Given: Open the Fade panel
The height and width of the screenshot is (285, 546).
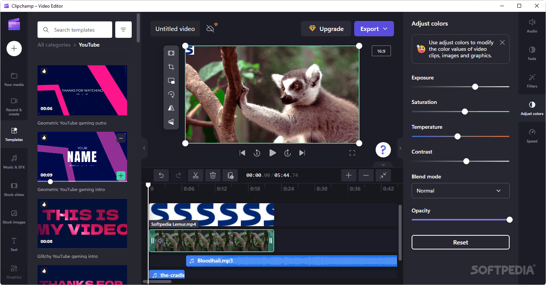Looking at the screenshot, I should (x=532, y=53).
